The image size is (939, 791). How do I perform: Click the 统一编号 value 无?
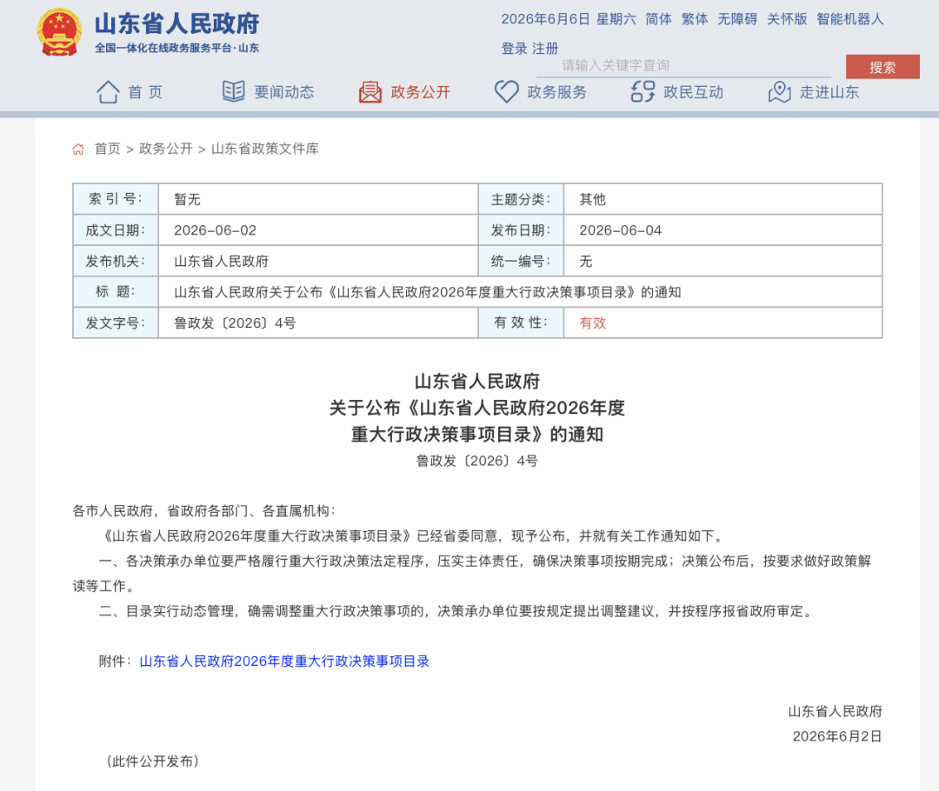coord(586,262)
